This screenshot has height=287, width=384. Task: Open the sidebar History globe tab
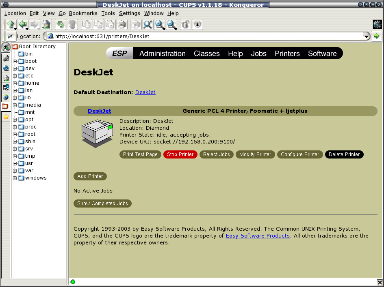click(6, 68)
